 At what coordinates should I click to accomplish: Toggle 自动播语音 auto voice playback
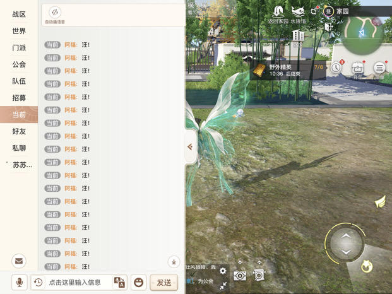click(x=55, y=15)
